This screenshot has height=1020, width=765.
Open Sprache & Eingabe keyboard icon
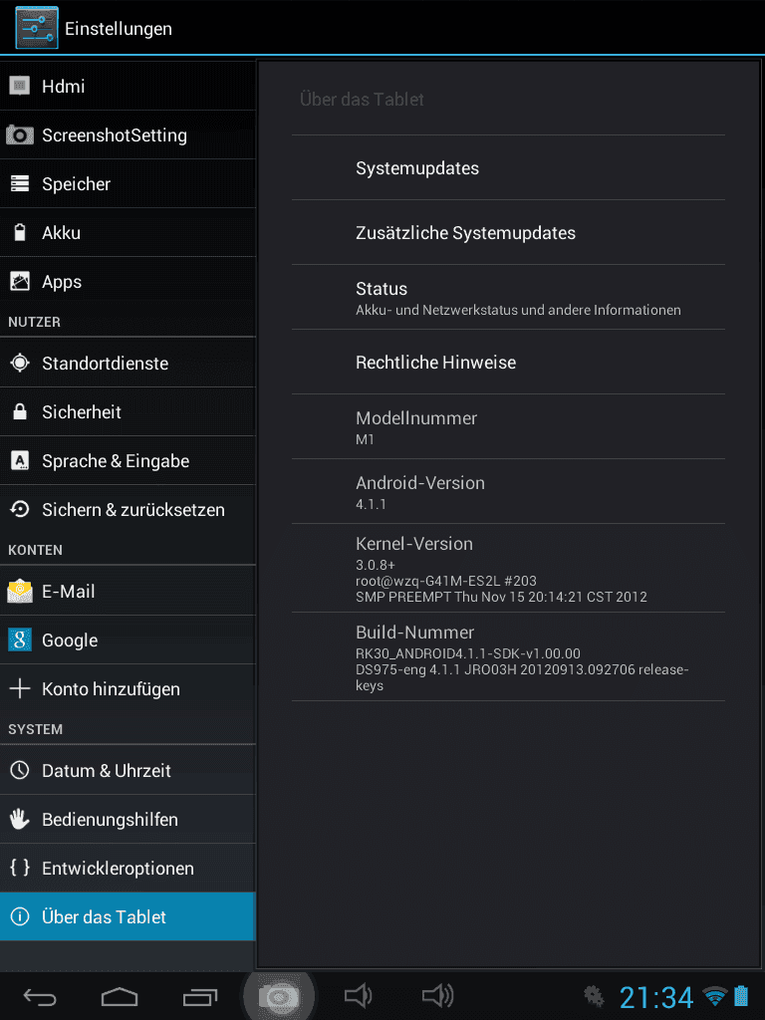pyautogui.click(x=20, y=460)
